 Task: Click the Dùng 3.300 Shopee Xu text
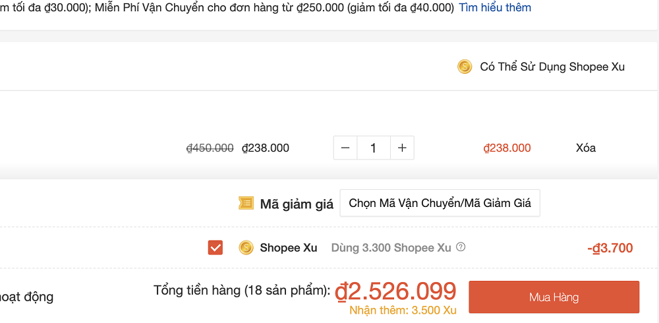pos(391,248)
